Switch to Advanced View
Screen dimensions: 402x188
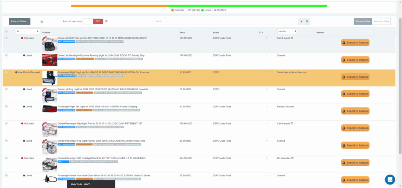[381, 21]
